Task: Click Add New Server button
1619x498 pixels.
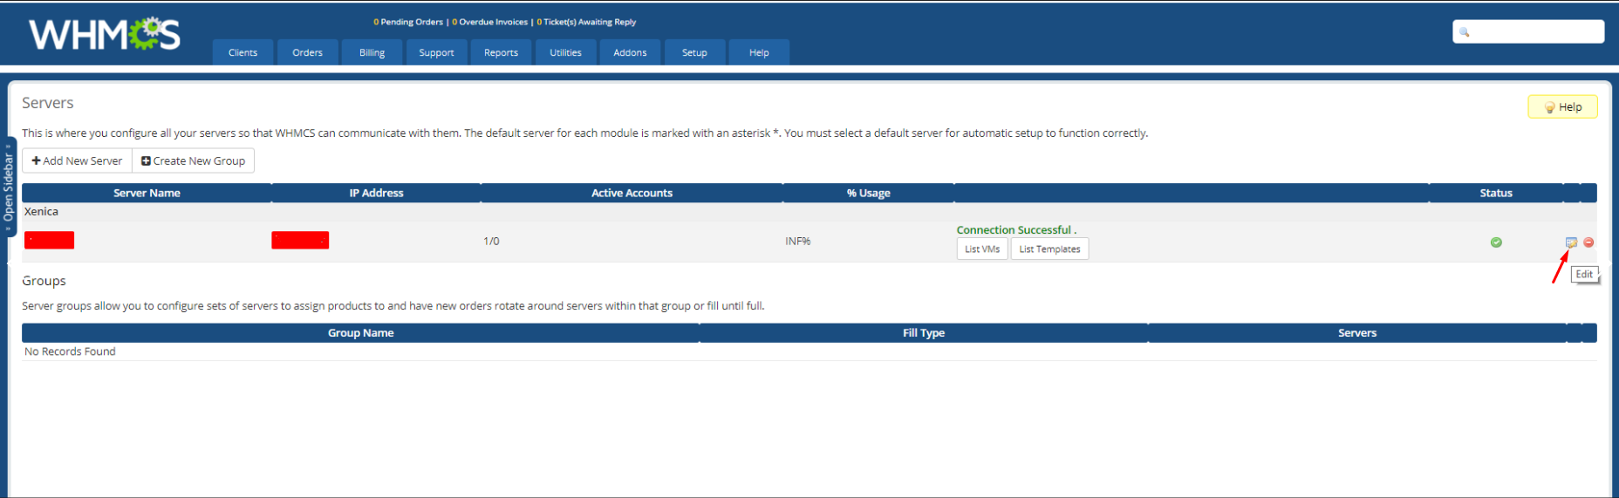Action: [x=77, y=160]
